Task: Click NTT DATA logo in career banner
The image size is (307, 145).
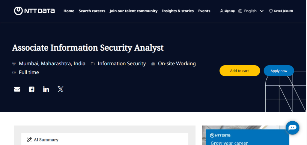Action: (x=220, y=135)
